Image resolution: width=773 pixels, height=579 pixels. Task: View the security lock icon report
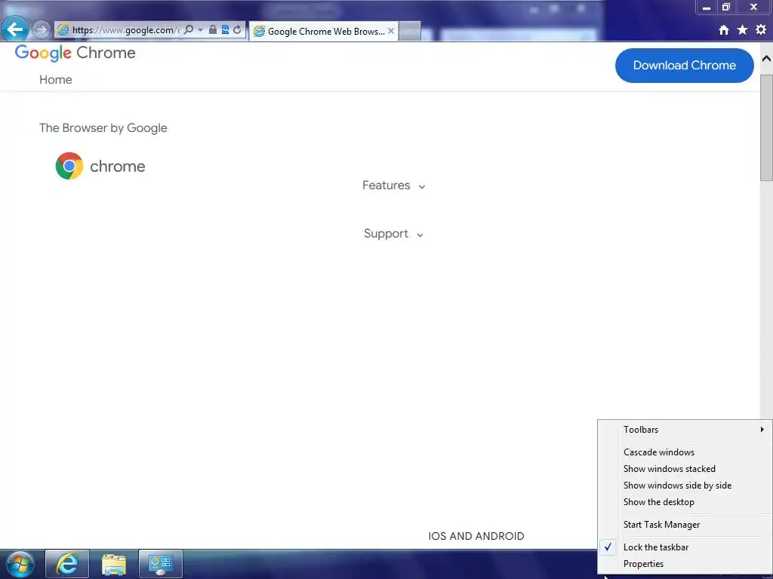(x=212, y=30)
